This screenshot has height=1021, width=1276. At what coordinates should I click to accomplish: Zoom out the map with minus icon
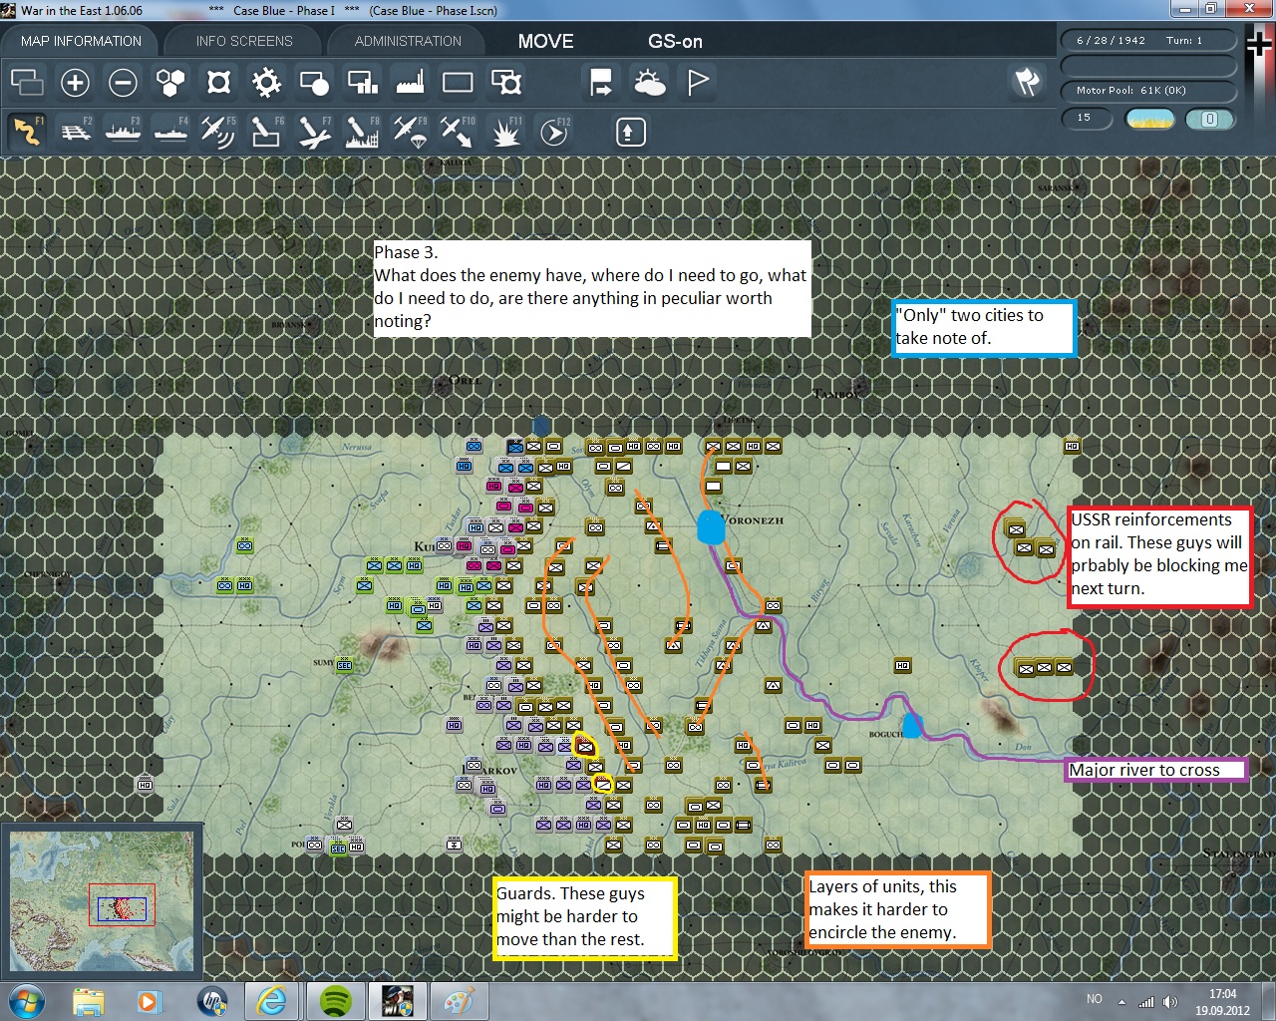pos(123,82)
